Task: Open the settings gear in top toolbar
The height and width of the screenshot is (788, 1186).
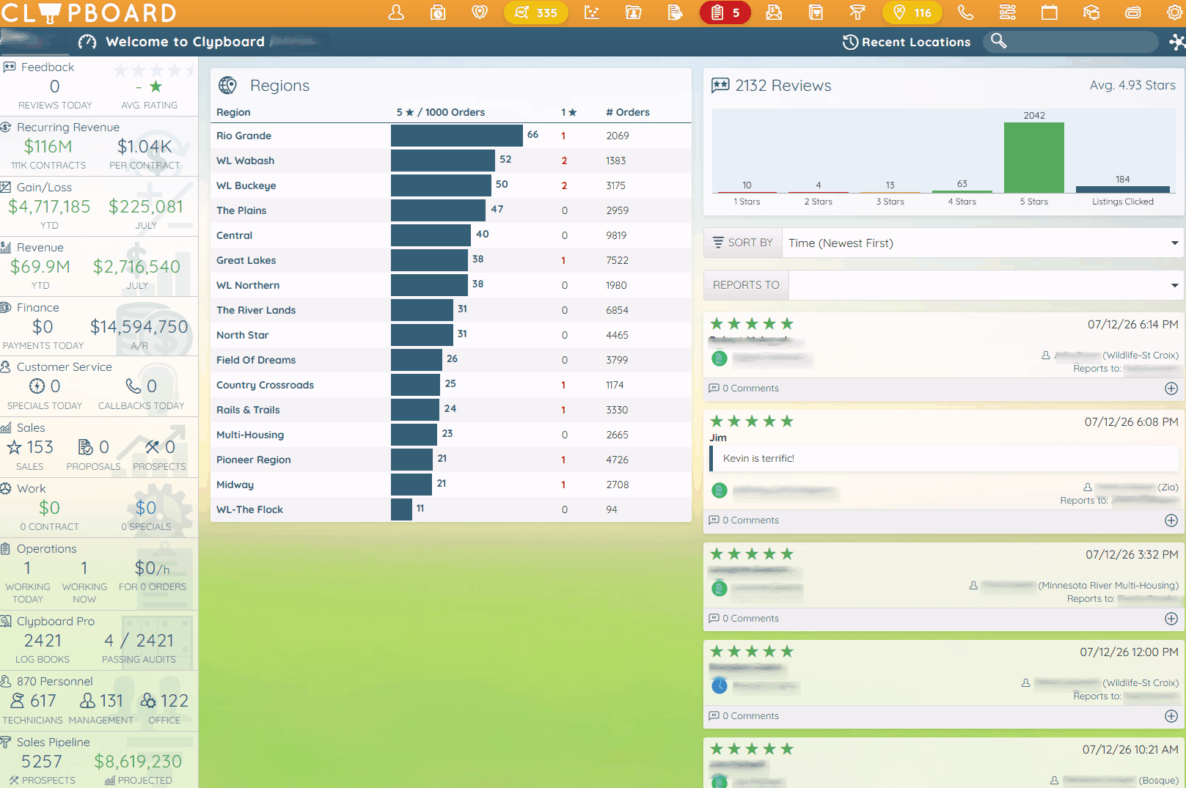Action: point(1174,12)
